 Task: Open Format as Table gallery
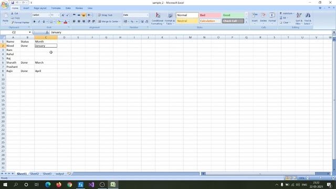pos(170,19)
